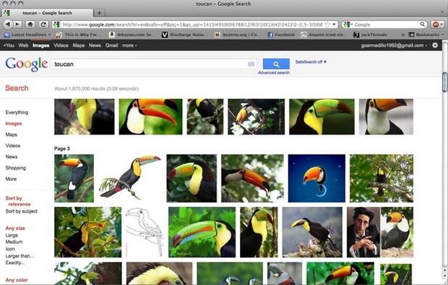Click the browser Forward arrow button
Viewport: 448px width, 285px height.
[17, 25]
